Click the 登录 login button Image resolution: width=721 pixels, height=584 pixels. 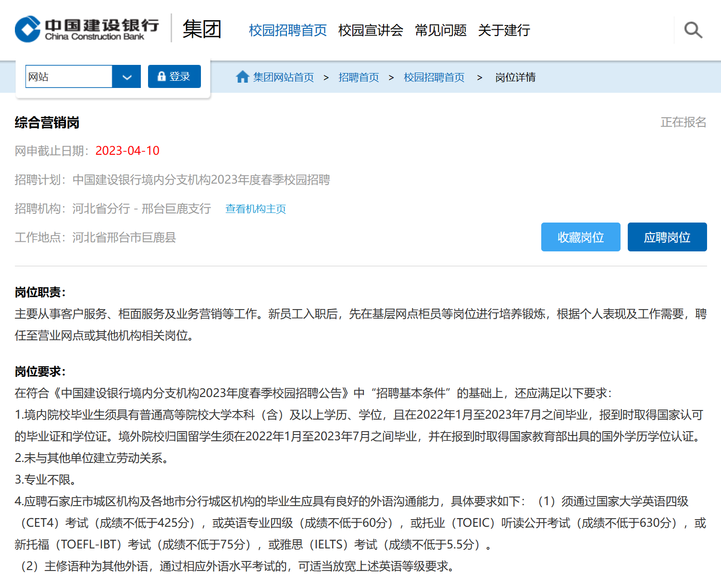[174, 76]
